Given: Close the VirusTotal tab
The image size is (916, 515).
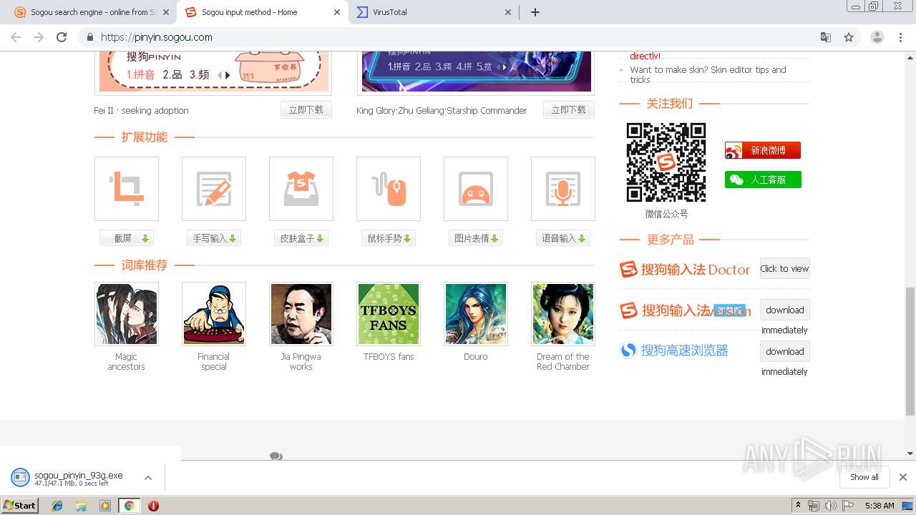Looking at the screenshot, I should point(507,12).
